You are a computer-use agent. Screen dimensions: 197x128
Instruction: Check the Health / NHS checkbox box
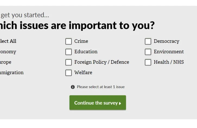click(148, 62)
